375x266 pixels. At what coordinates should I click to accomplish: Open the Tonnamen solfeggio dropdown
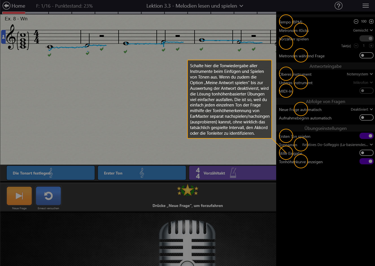click(337, 145)
